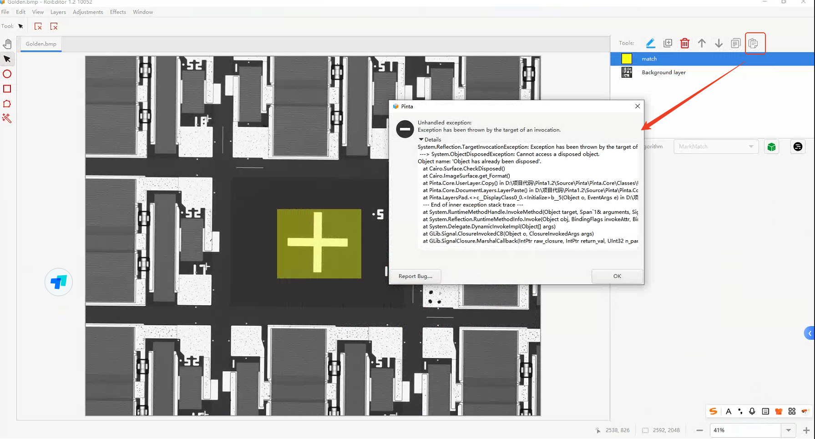Screen dimensions: 815x439
Task: Collapse the Details disclosure triangle
Action: click(421, 140)
